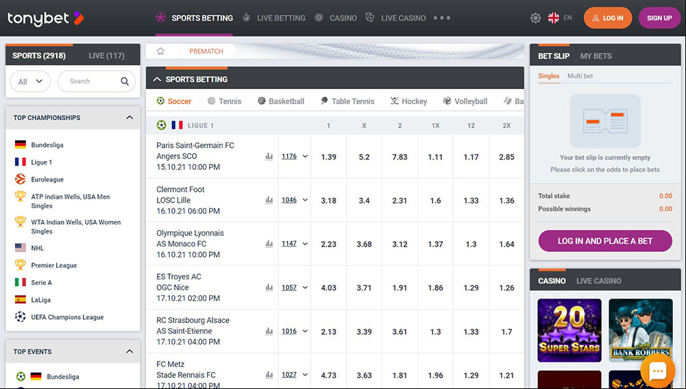
Task: Switch to Live Casino tab in casino widget
Action: point(598,281)
